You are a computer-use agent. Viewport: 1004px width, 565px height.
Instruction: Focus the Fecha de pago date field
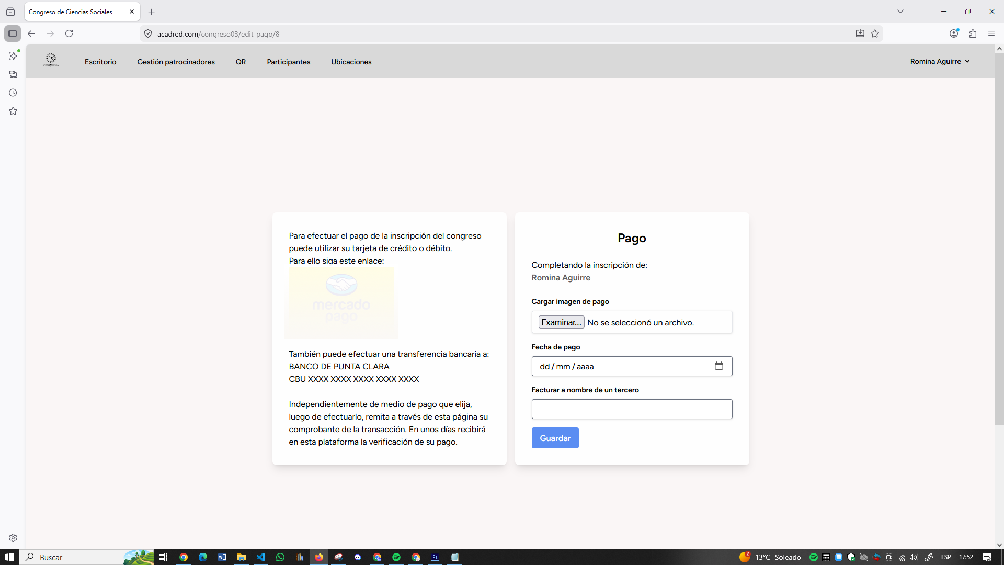pos(632,366)
